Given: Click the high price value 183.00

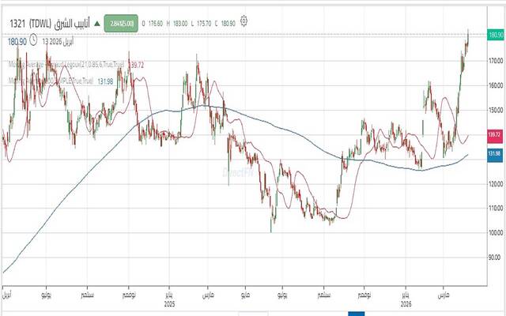Looking at the screenshot, I should tap(180, 21).
